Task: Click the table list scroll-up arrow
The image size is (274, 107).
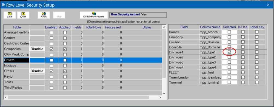Action: [164, 27]
